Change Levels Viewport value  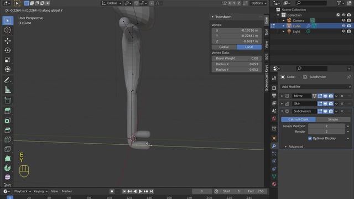click(x=326, y=126)
